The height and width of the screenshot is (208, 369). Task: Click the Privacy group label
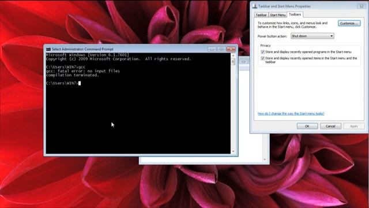click(x=265, y=46)
